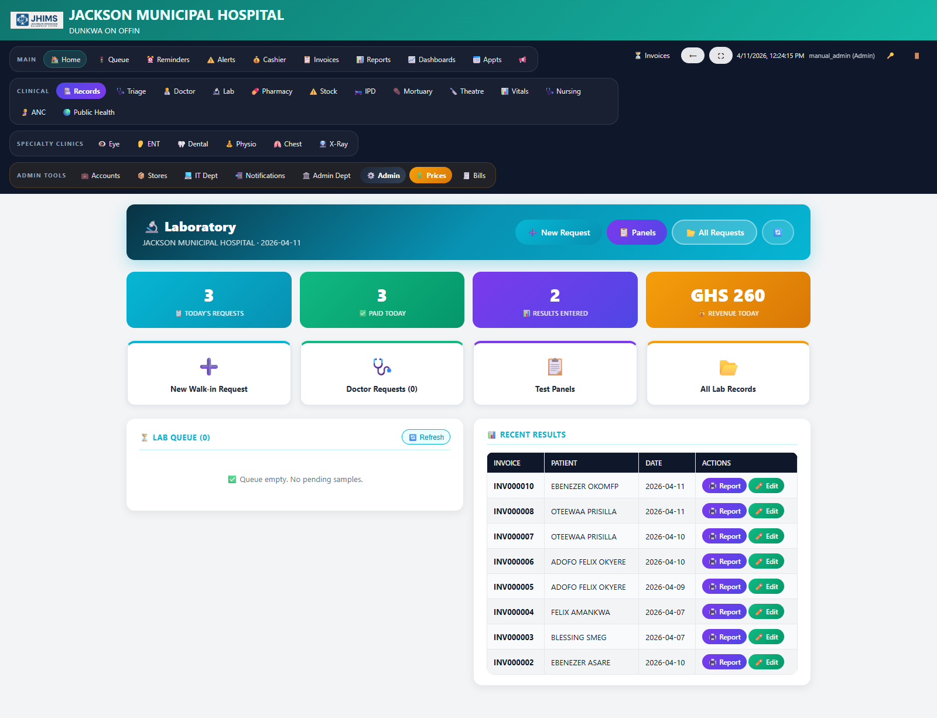Click the hourglass Invoices icon in the header
This screenshot has height=718, width=937.
click(x=638, y=55)
